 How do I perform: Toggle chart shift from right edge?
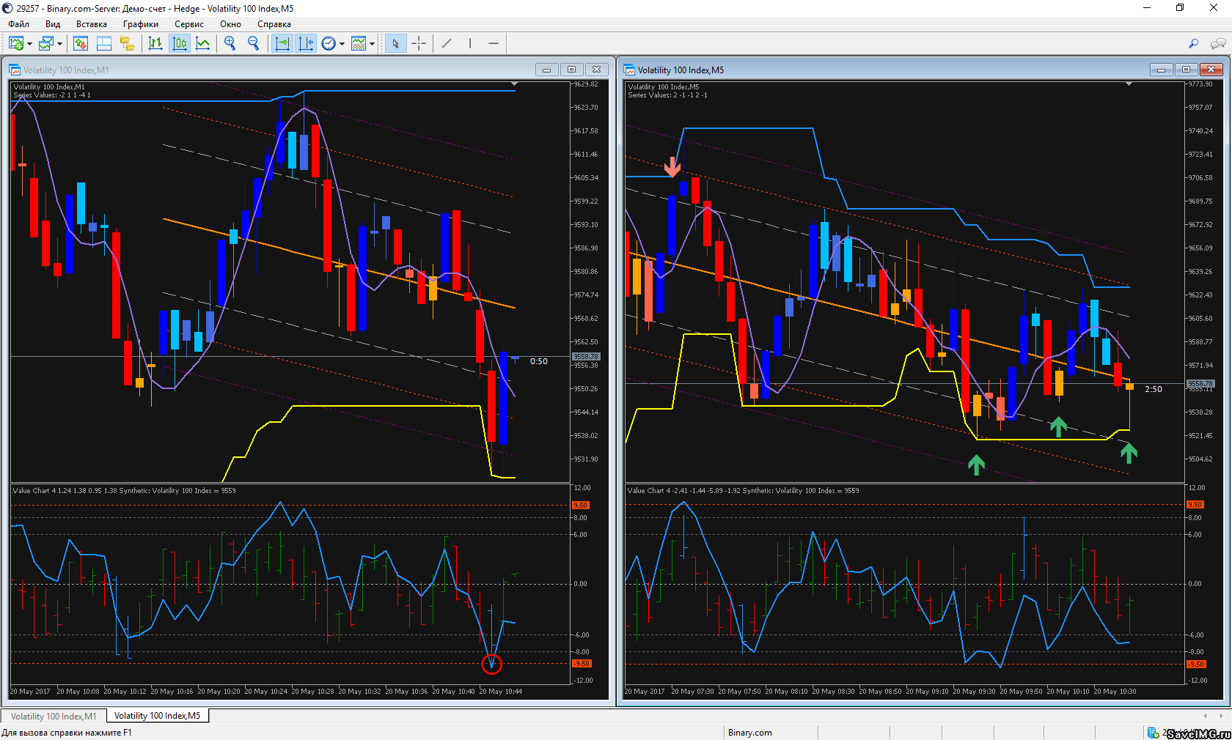(x=306, y=44)
